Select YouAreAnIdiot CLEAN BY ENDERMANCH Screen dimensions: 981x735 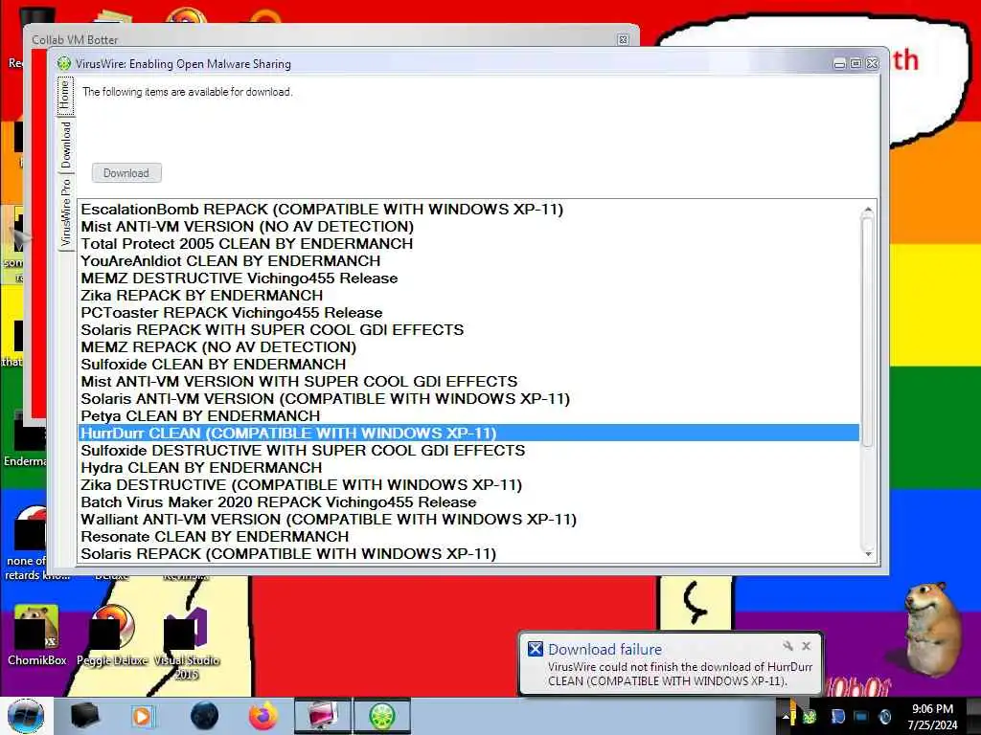pyautogui.click(x=468, y=260)
